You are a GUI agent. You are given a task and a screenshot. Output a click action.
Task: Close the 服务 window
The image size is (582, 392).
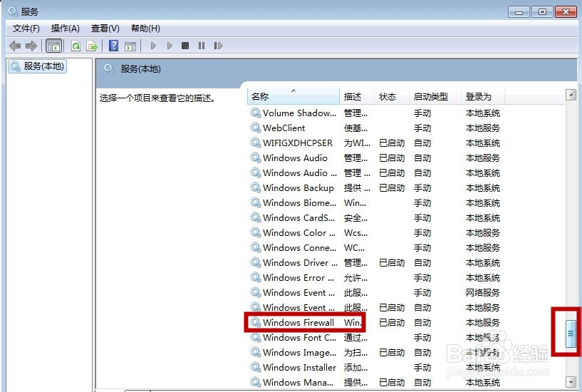[x=566, y=12]
